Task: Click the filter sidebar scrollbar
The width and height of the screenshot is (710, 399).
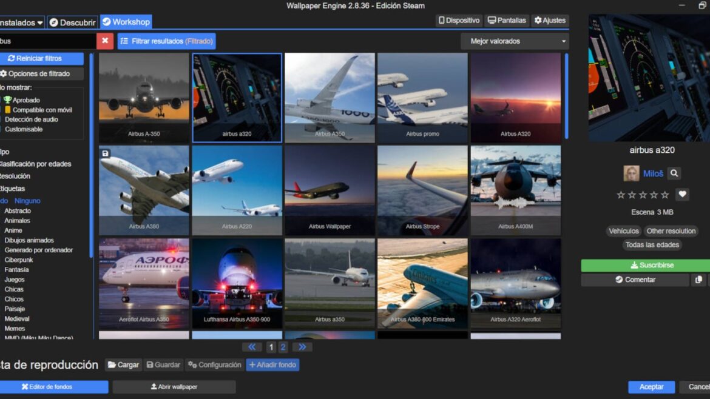Action: pos(91,156)
